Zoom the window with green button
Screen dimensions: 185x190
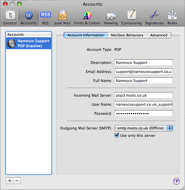(x=19, y=4)
